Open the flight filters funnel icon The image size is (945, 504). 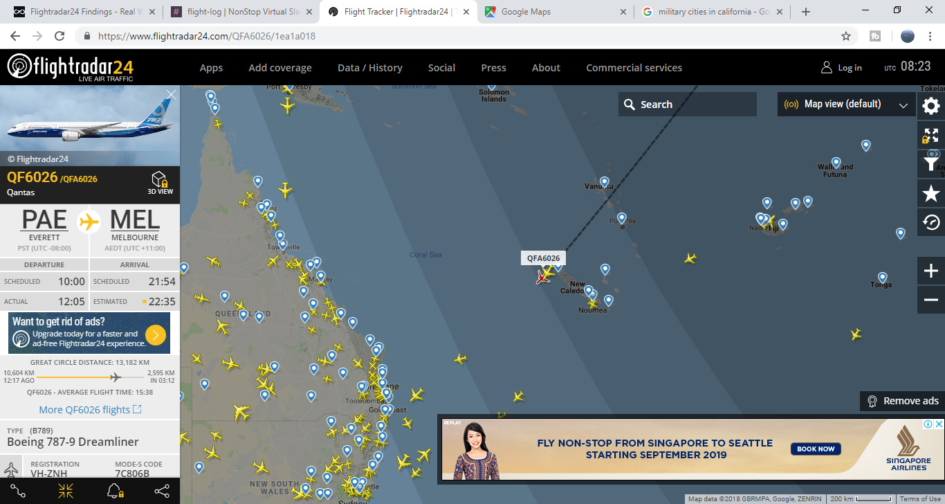[931, 163]
